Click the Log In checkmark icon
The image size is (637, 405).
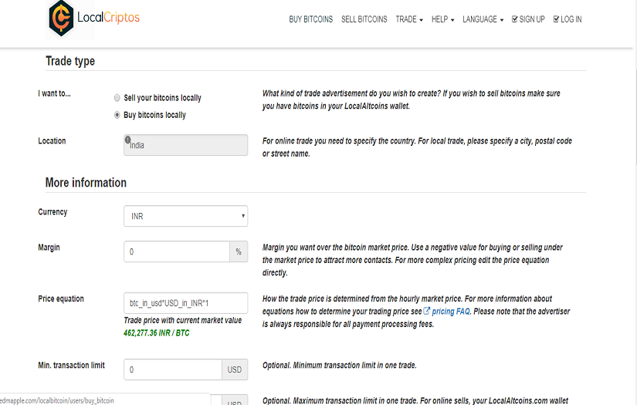(556, 19)
